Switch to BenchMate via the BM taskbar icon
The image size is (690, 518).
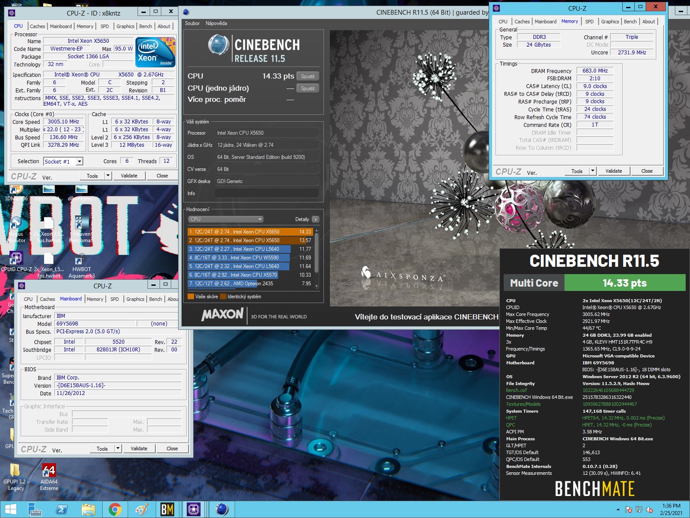click(167, 510)
